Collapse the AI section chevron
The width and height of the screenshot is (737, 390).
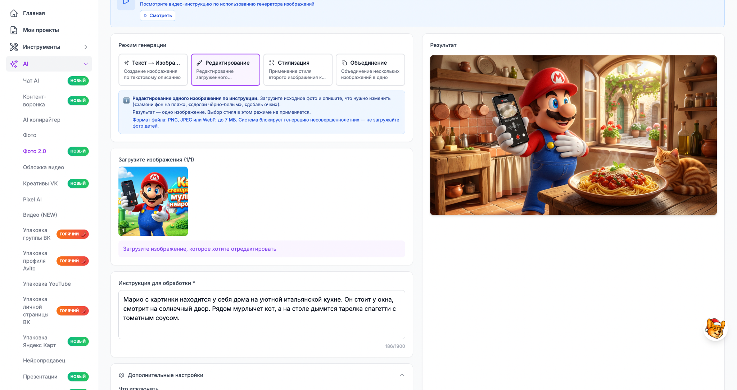86,64
